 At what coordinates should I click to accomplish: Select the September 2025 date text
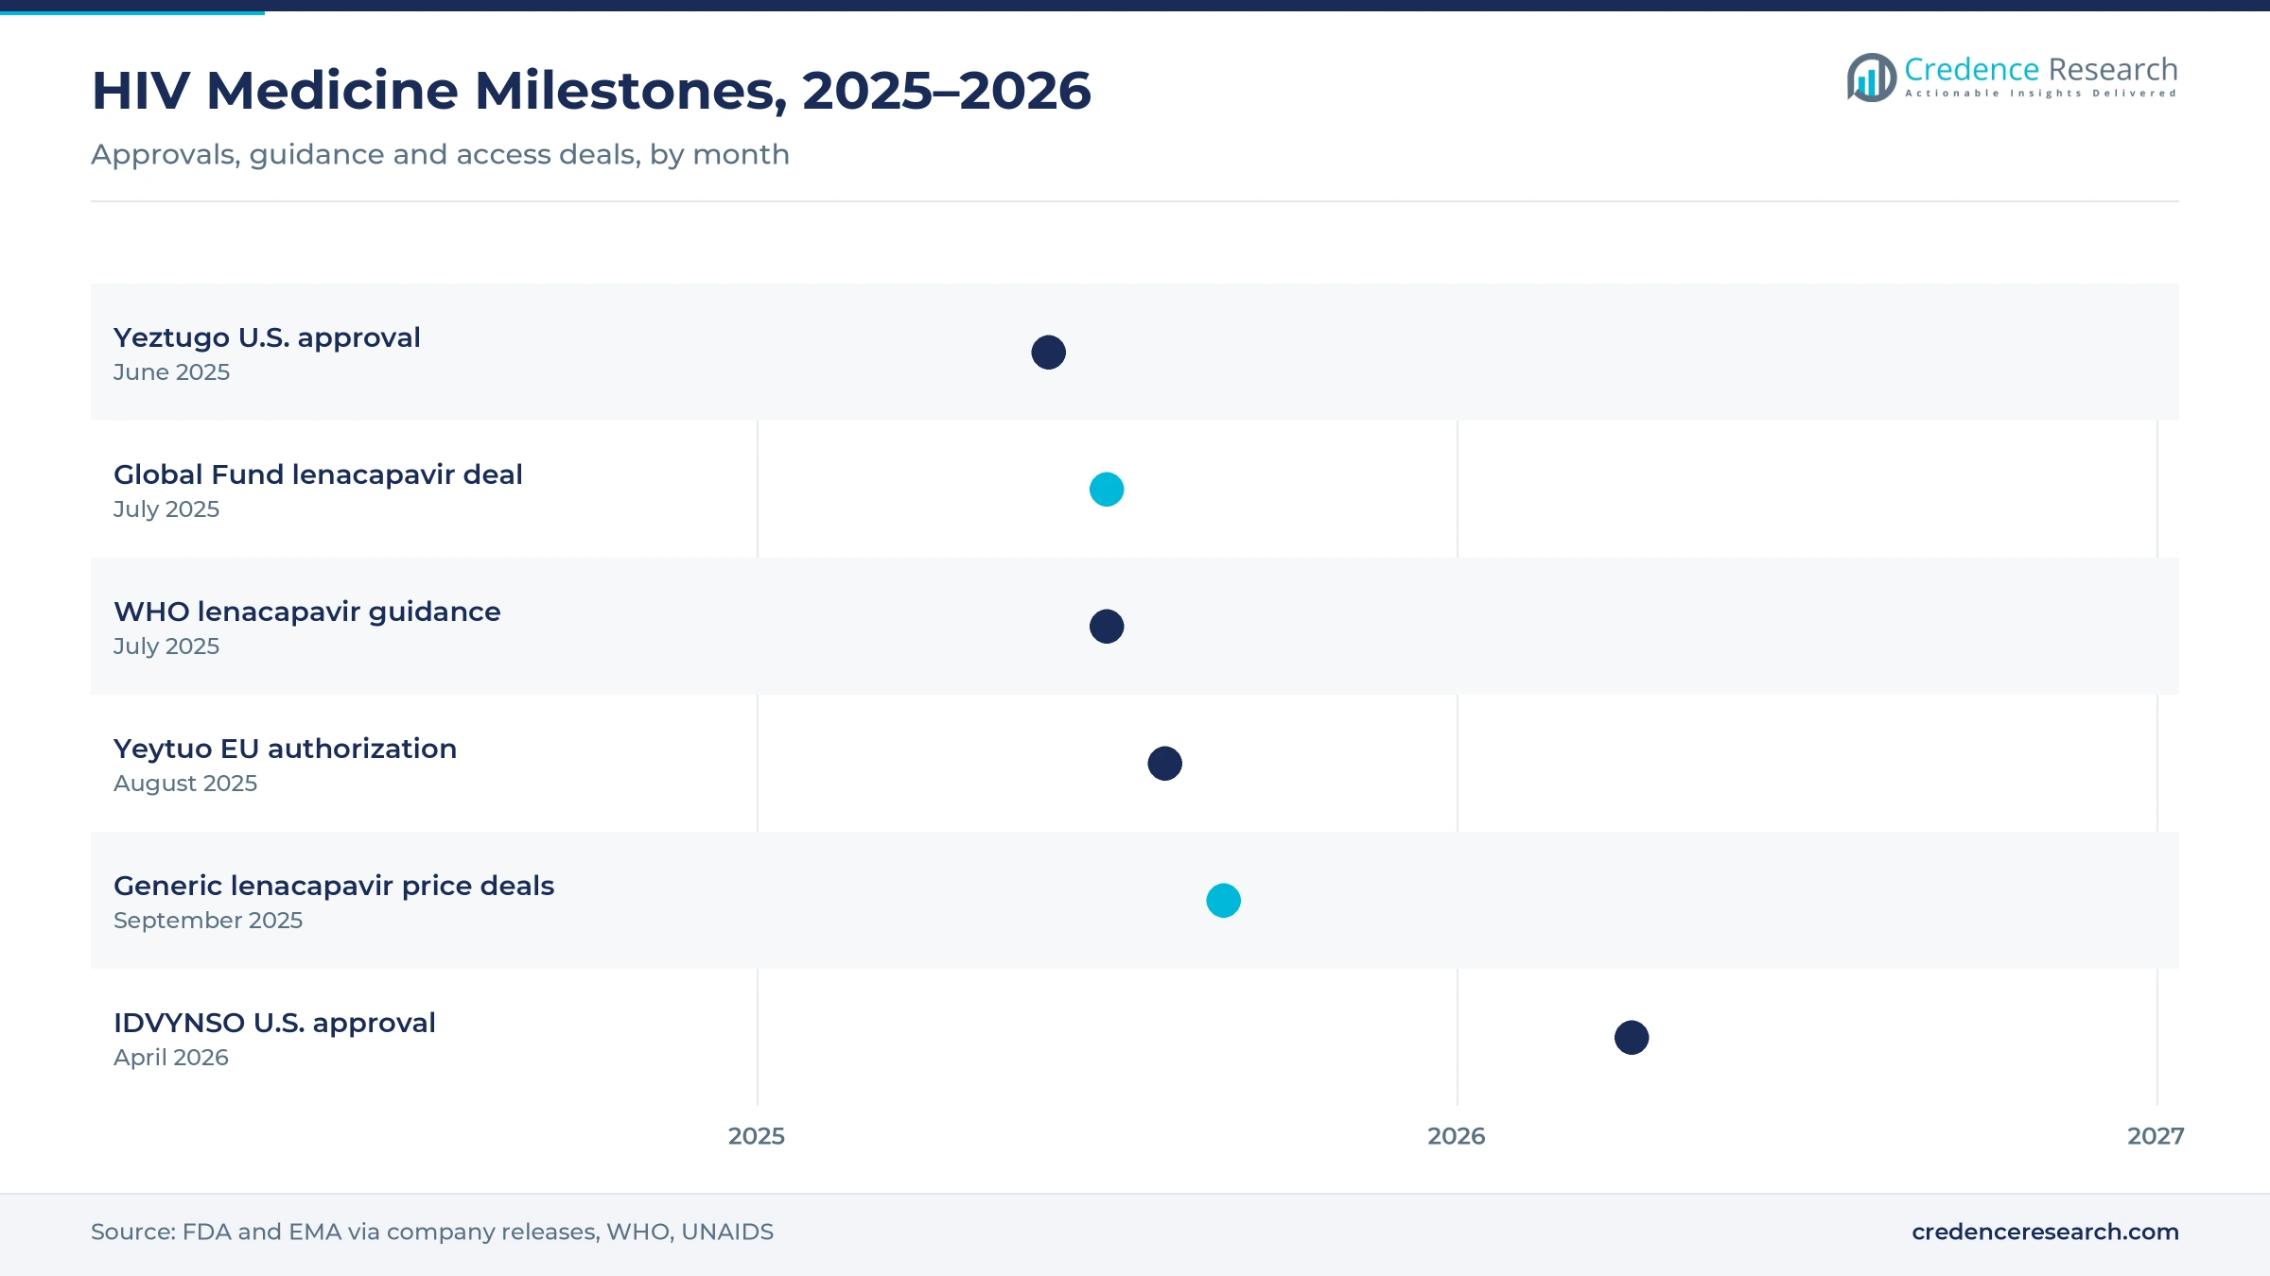tap(208, 921)
